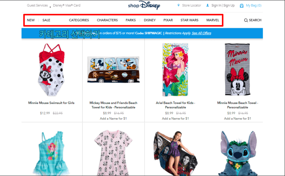
Task: Click the shopDisney logo
Action: tap(144, 5)
